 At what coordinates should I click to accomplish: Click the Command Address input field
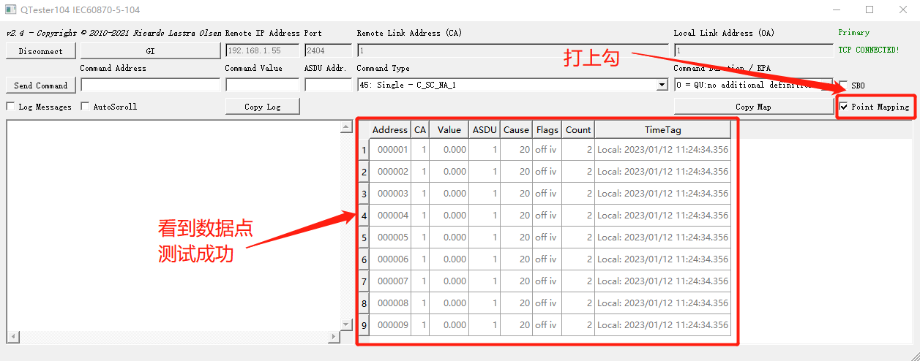click(150, 85)
